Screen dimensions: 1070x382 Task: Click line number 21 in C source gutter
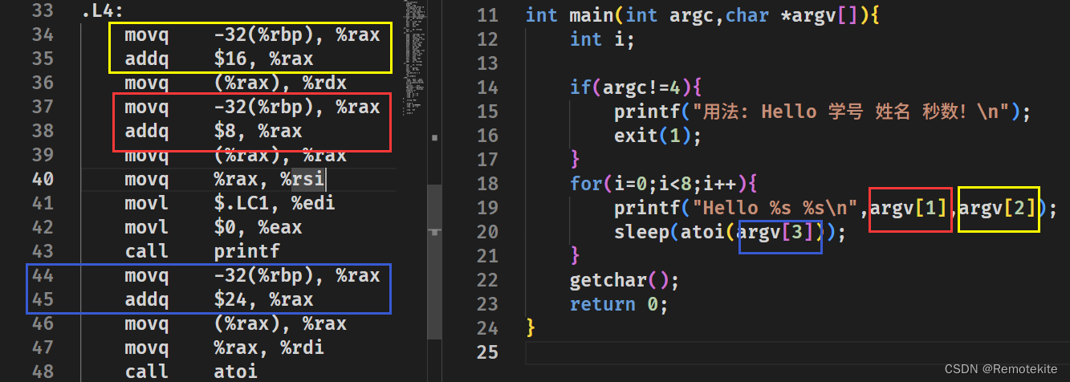pyautogui.click(x=487, y=256)
